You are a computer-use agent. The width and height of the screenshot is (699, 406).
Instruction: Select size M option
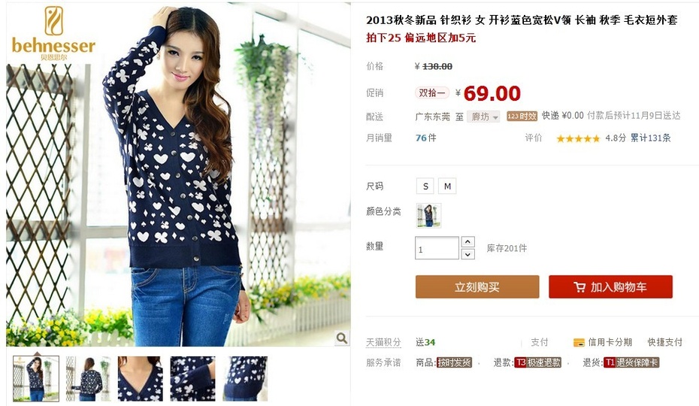tap(447, 186)
